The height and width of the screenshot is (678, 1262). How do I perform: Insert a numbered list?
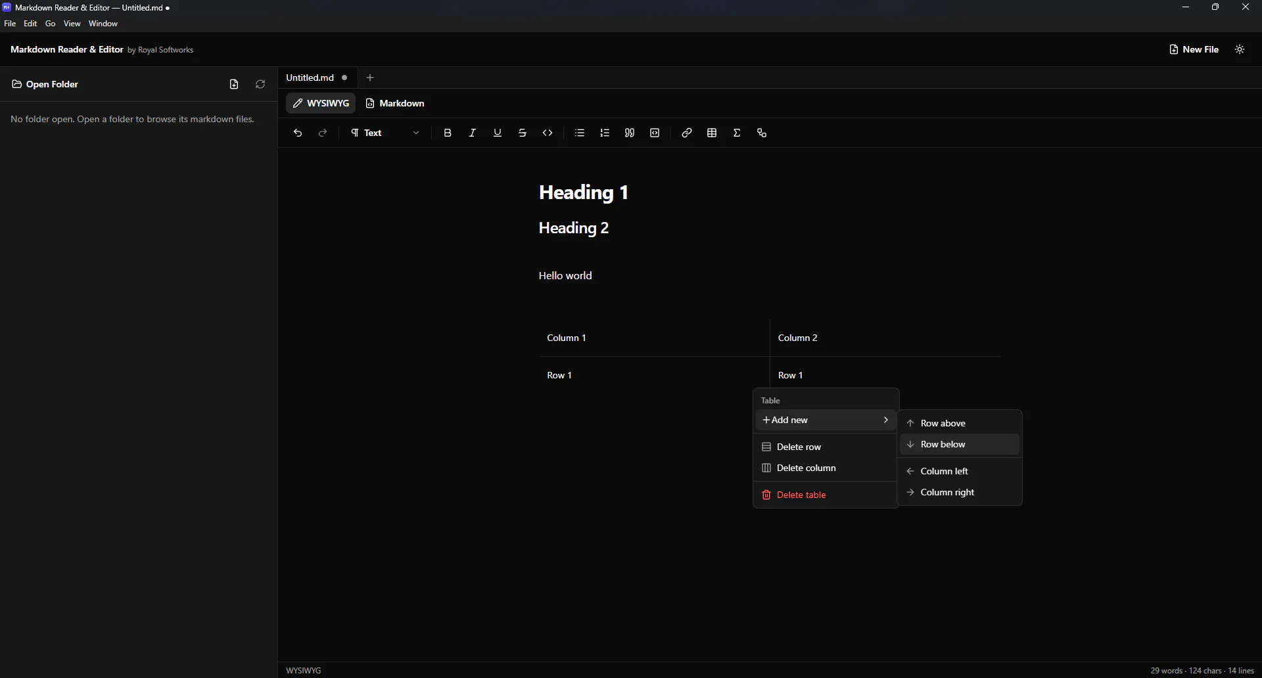coord(605,133)
